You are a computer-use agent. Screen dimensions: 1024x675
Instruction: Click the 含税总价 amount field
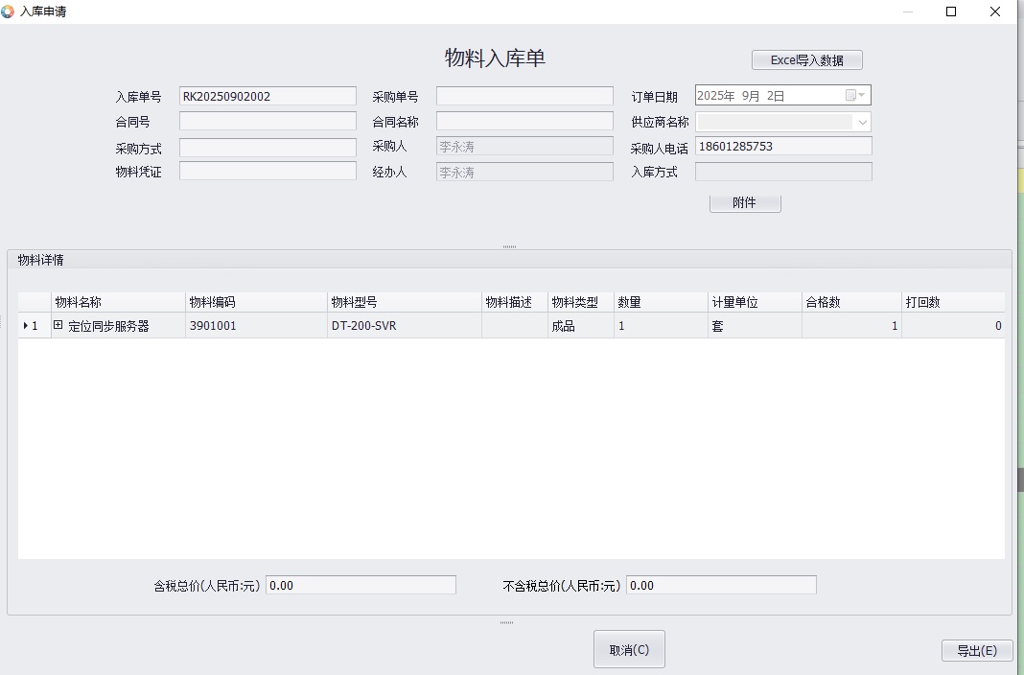tap(360, 585)
